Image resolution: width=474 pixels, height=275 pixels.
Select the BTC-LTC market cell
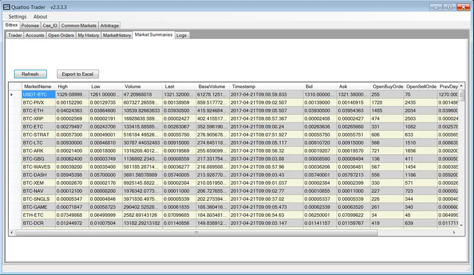tap(39, 143)
